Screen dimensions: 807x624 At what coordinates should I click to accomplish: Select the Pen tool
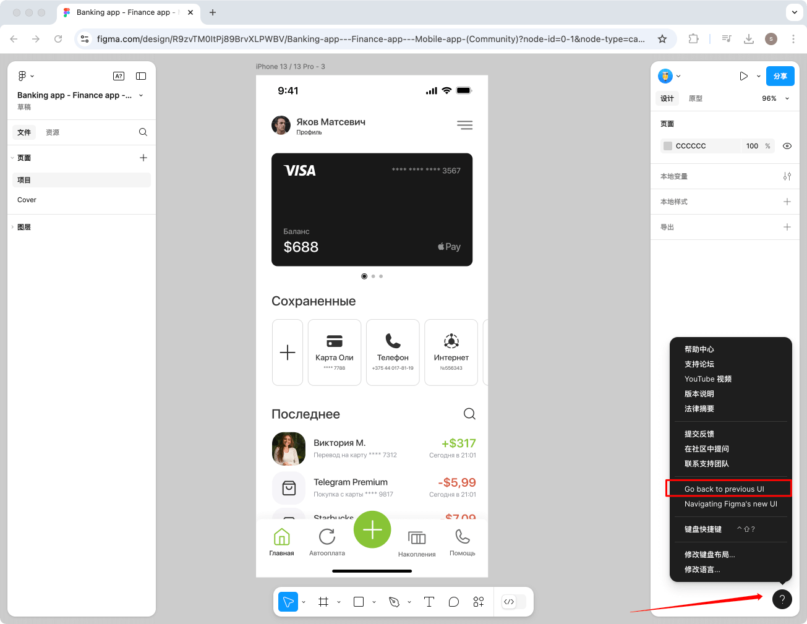[394, 602]
